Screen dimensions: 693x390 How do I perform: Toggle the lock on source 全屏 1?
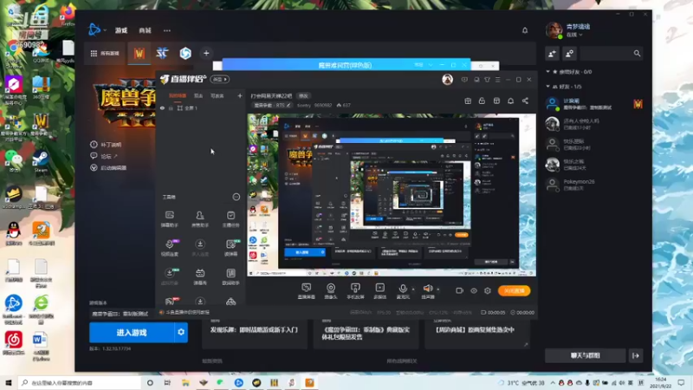[x=171, y=107]
